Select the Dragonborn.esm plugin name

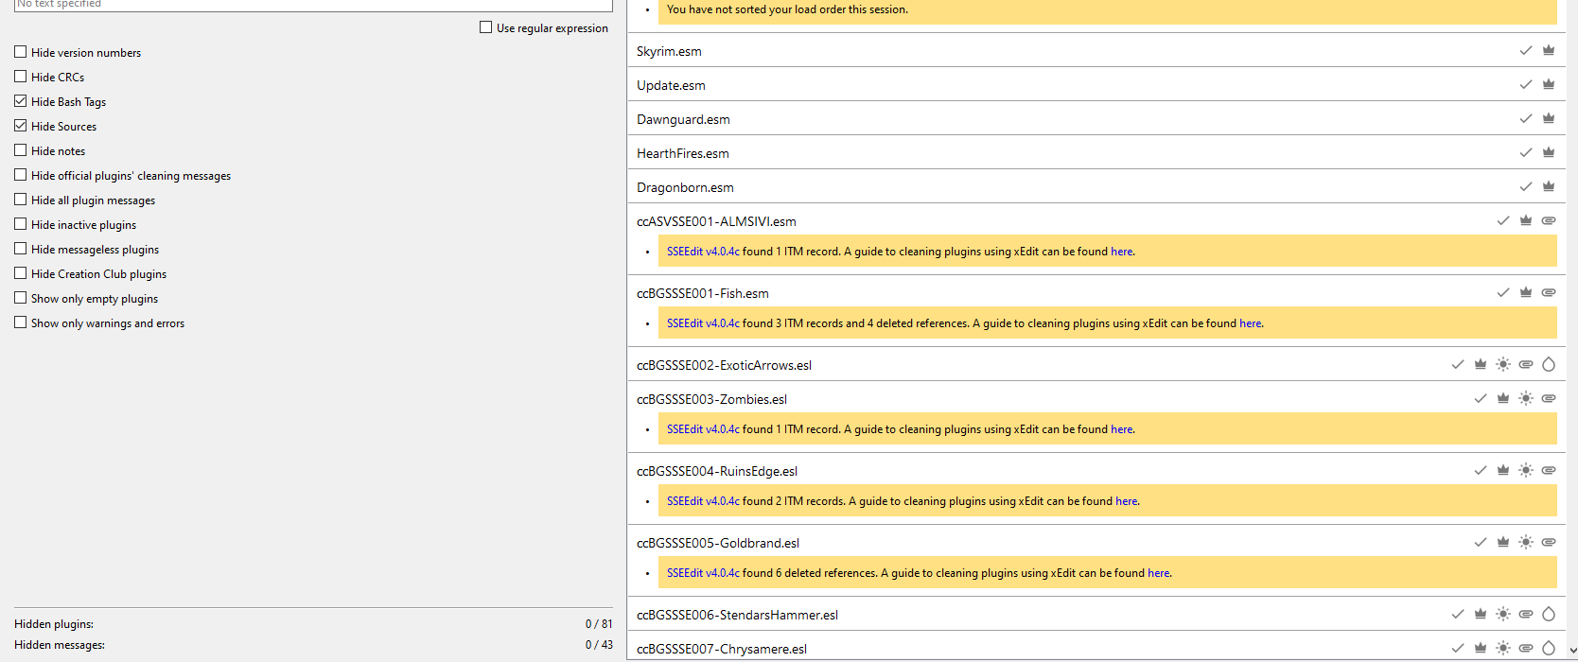coord(685,187)
